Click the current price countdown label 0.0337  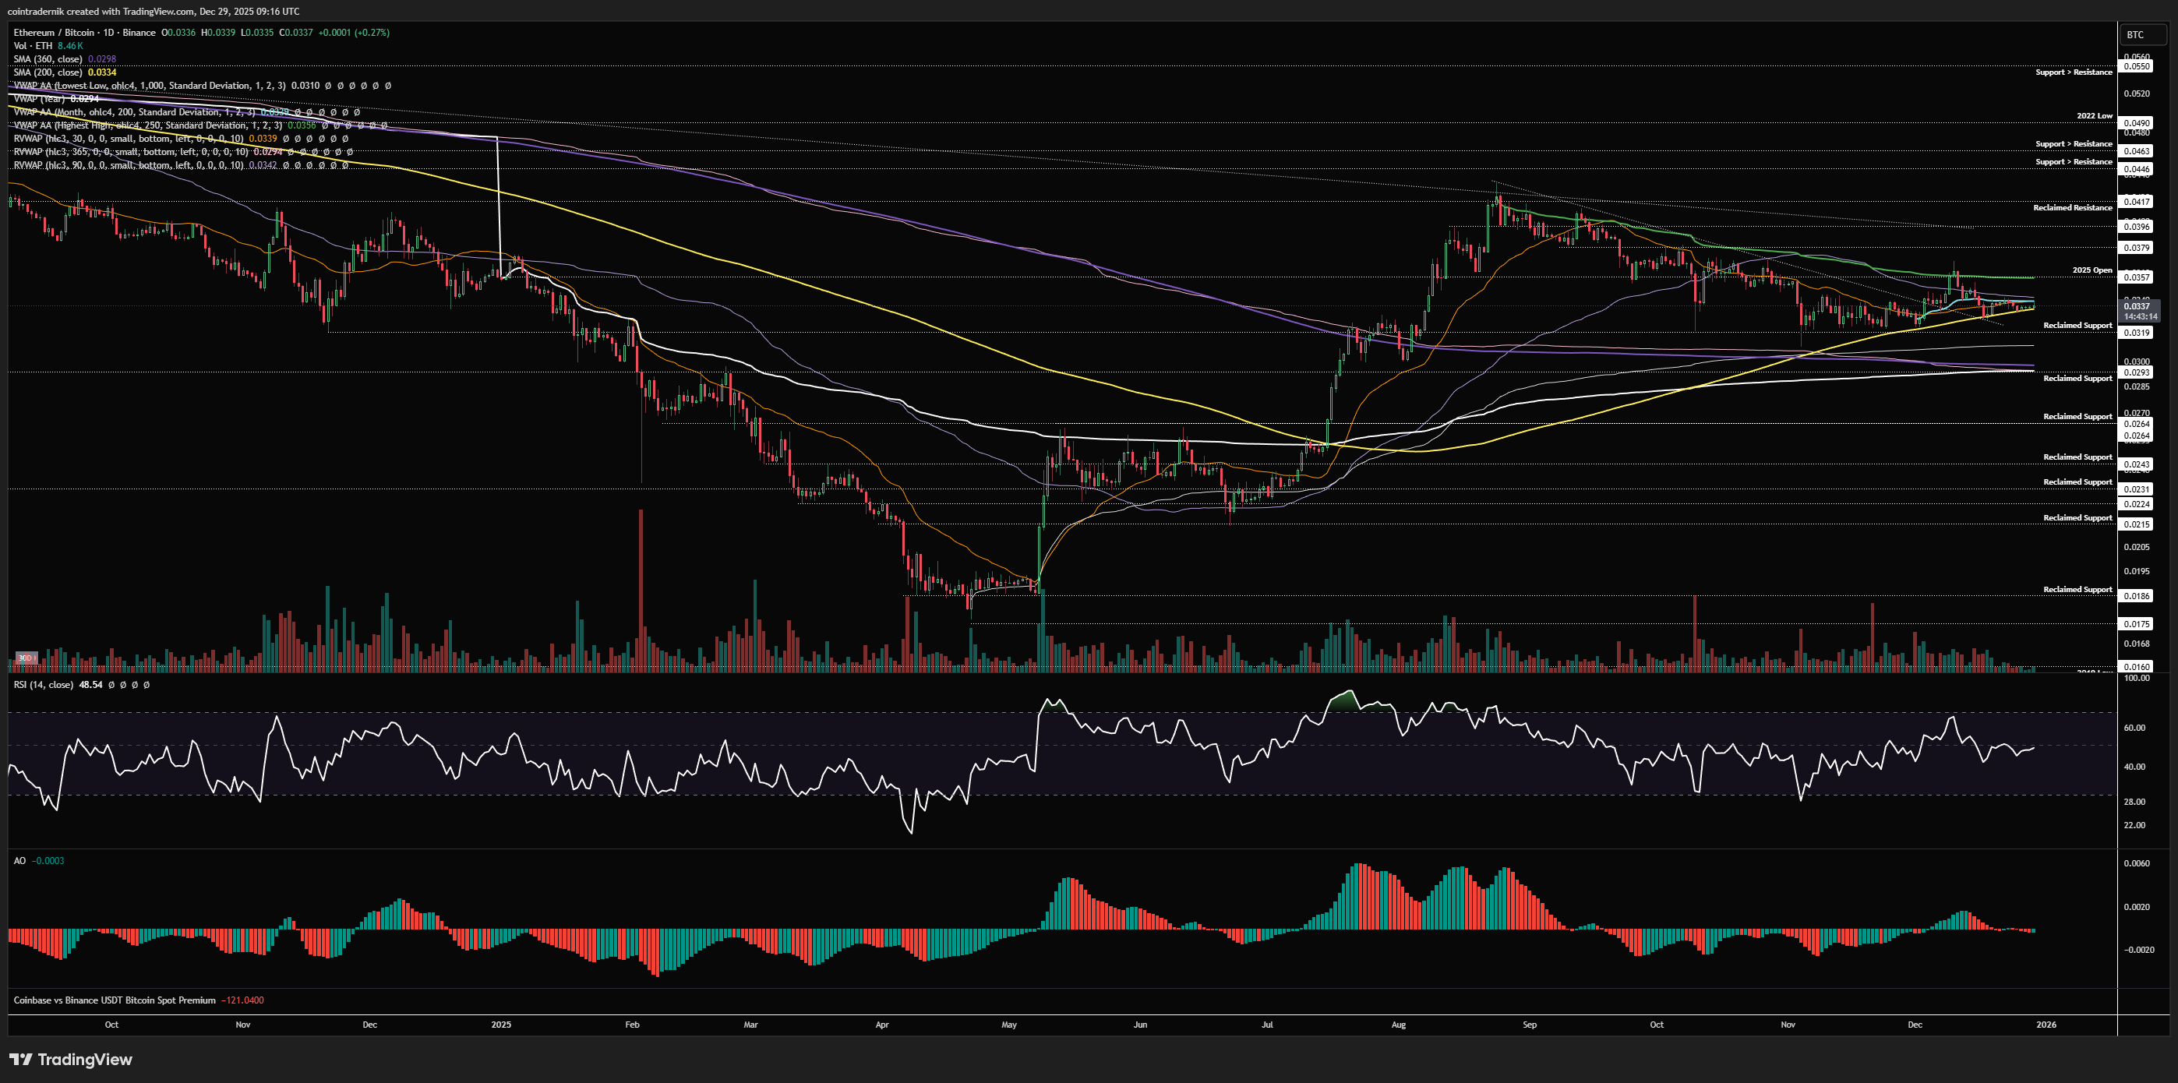2139,310
